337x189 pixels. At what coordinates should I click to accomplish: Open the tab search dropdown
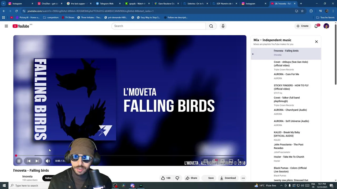(x=3, y=4)
